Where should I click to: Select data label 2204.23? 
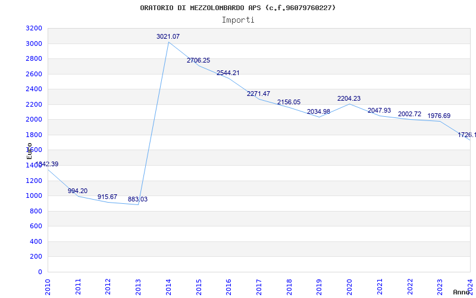tap(349, 98)
